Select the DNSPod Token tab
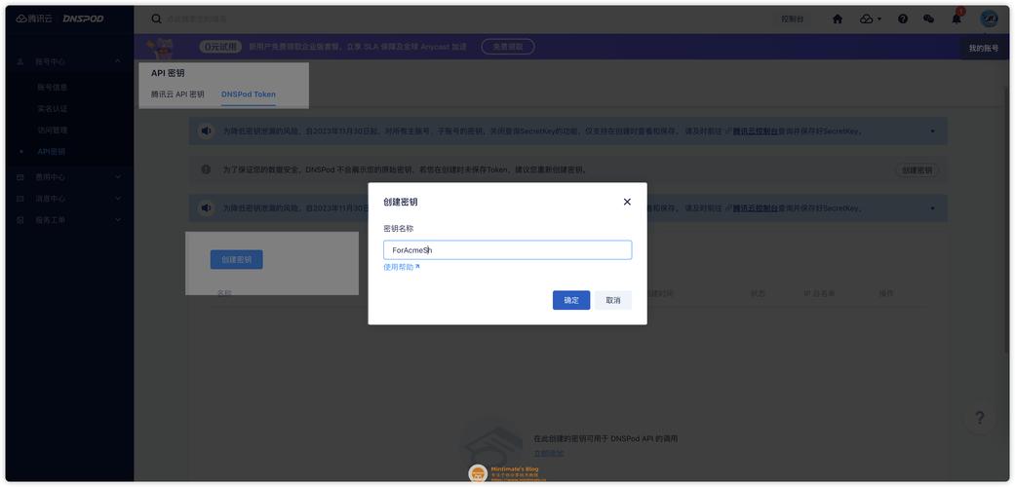This screenshot has width=1015, height=487. [x=248, y=94]
